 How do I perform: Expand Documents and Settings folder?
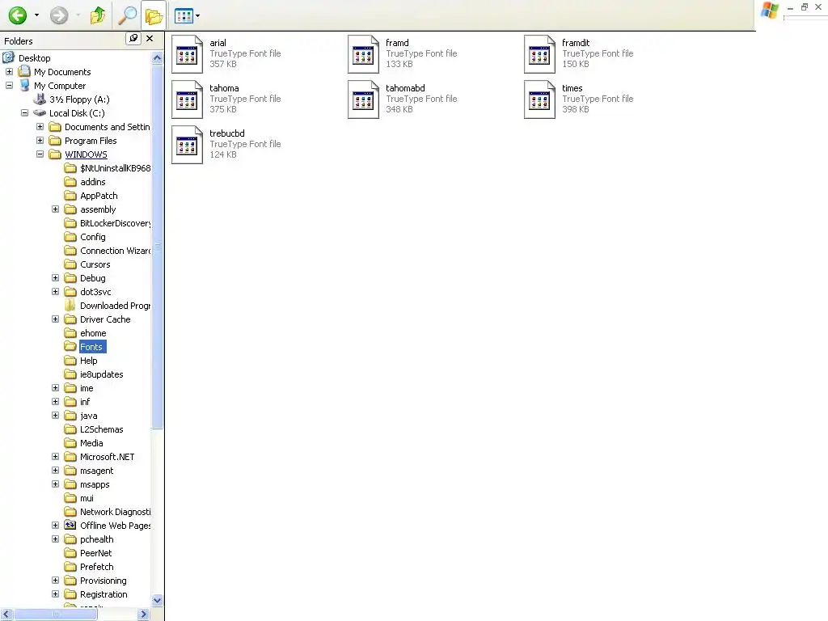click(40, 126)
